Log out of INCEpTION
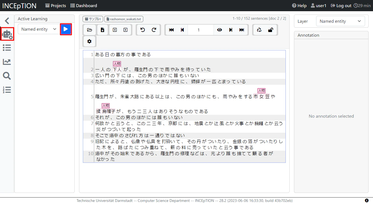The image size is (373, 203). point(341,6)
